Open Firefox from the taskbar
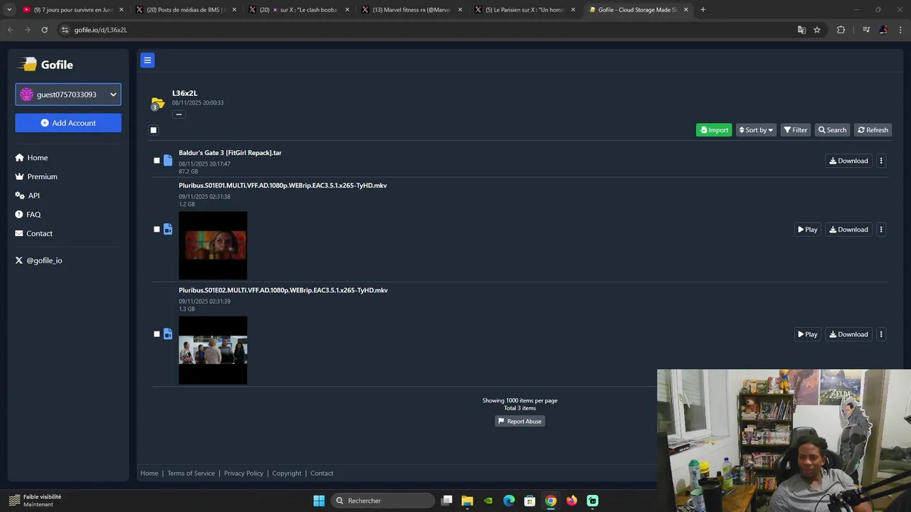Viewport: 911px width, 512px height. 572,501
